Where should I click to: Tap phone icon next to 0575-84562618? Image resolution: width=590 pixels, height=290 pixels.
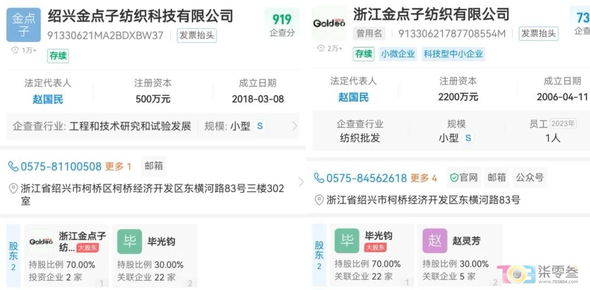[319, 178]
